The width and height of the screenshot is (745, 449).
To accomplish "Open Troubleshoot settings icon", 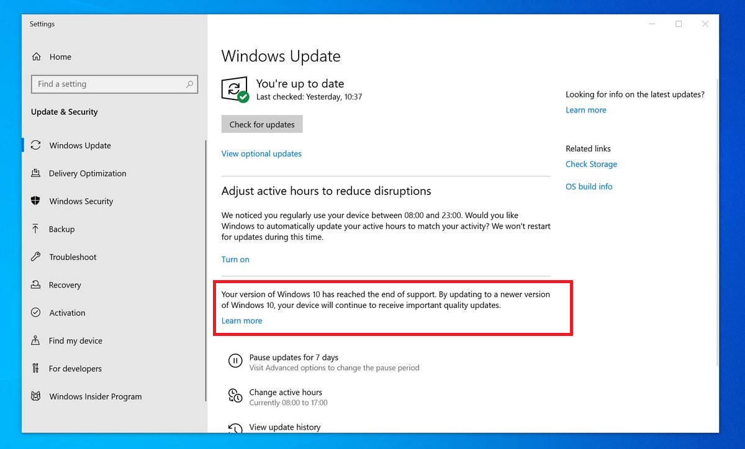I will 37,257.
